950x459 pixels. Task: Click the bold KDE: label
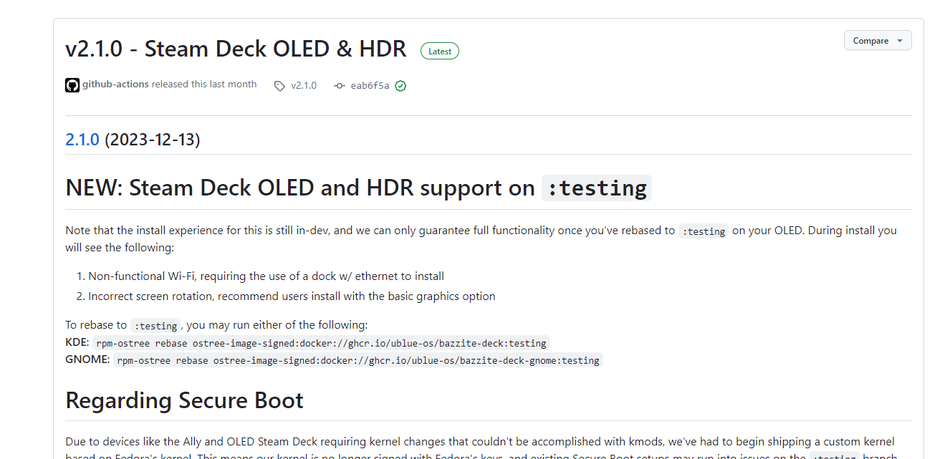(77, 342)
